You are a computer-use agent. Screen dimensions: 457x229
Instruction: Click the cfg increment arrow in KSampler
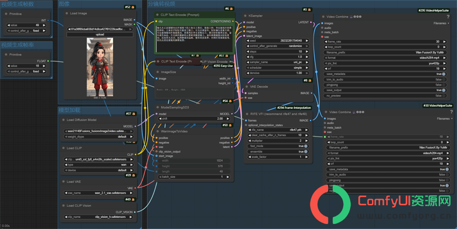click(307, 57)
